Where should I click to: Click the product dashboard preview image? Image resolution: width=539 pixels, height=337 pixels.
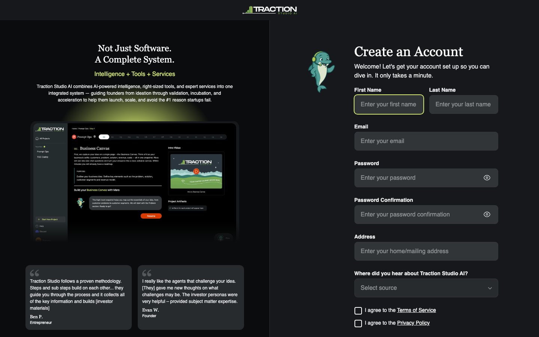pos(135,182)
